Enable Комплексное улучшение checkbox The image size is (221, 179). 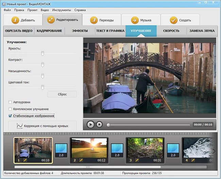[x=10, y=109]
